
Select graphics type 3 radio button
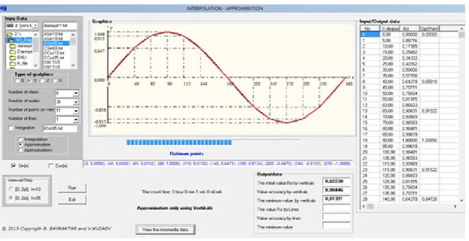55,81
